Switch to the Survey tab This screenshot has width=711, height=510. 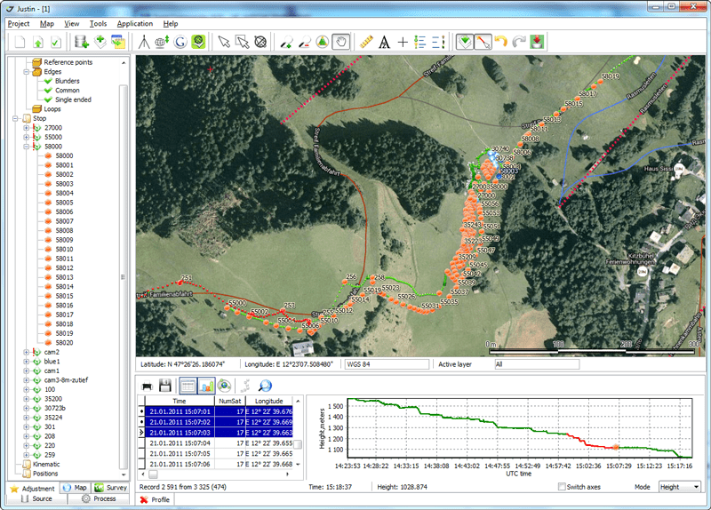pyautogui.click(x=110, y=488)
